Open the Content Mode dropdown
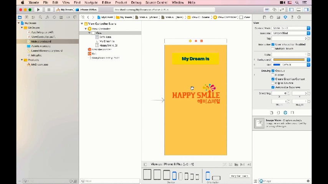 (x=291, y=28)
